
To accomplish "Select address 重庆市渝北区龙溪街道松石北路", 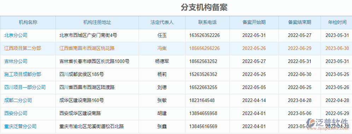I will coord(92,126).
